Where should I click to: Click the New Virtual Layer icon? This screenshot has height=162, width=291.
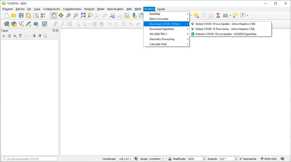click(x=45, y=24)
